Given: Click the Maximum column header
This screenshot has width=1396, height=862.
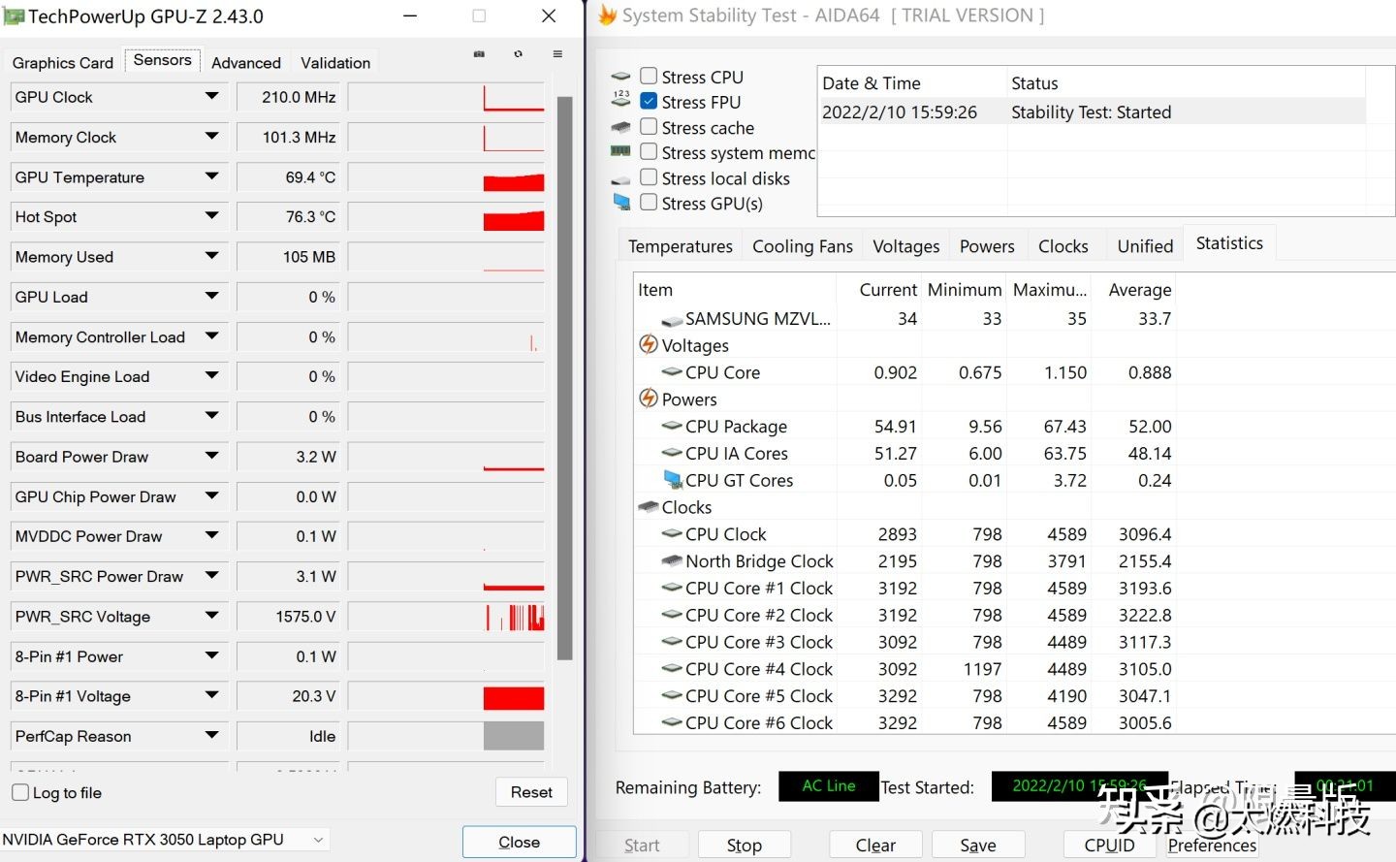Looking at the screenshot, I should coord(1050,290).
